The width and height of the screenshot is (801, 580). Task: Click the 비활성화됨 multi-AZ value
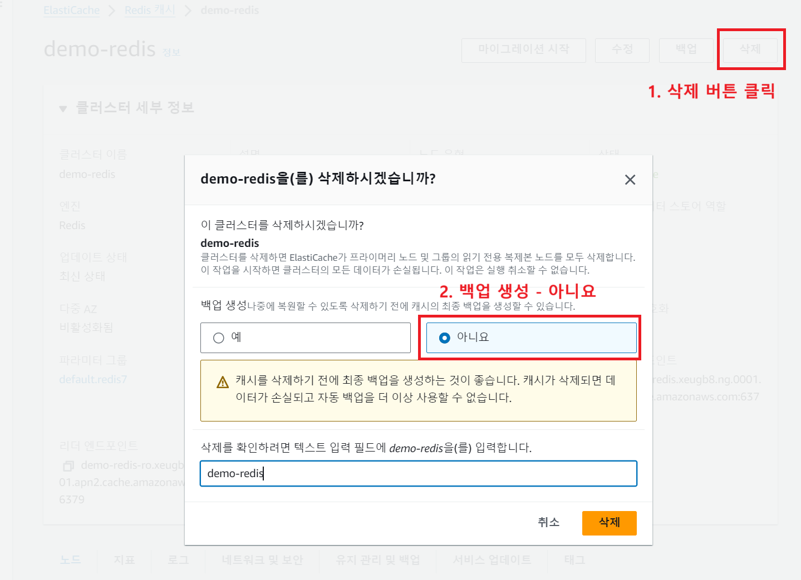[x=86, y=328]
